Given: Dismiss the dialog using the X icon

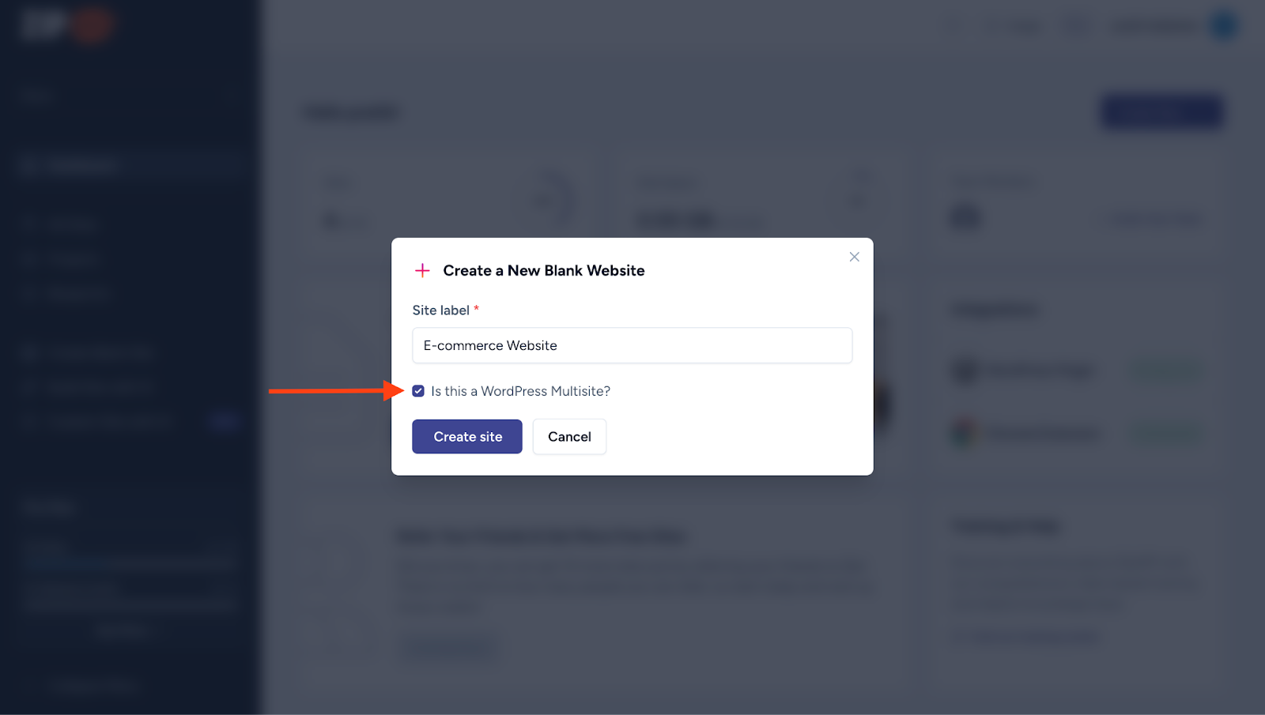Looking at the screenshot, I should (854, 256).
